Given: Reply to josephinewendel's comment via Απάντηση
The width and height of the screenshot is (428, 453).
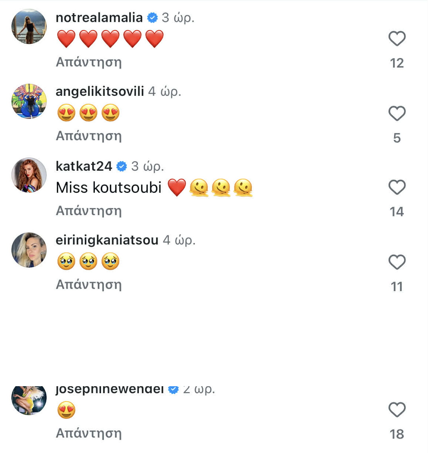Looking at the screenshot, I should (89, 433).
